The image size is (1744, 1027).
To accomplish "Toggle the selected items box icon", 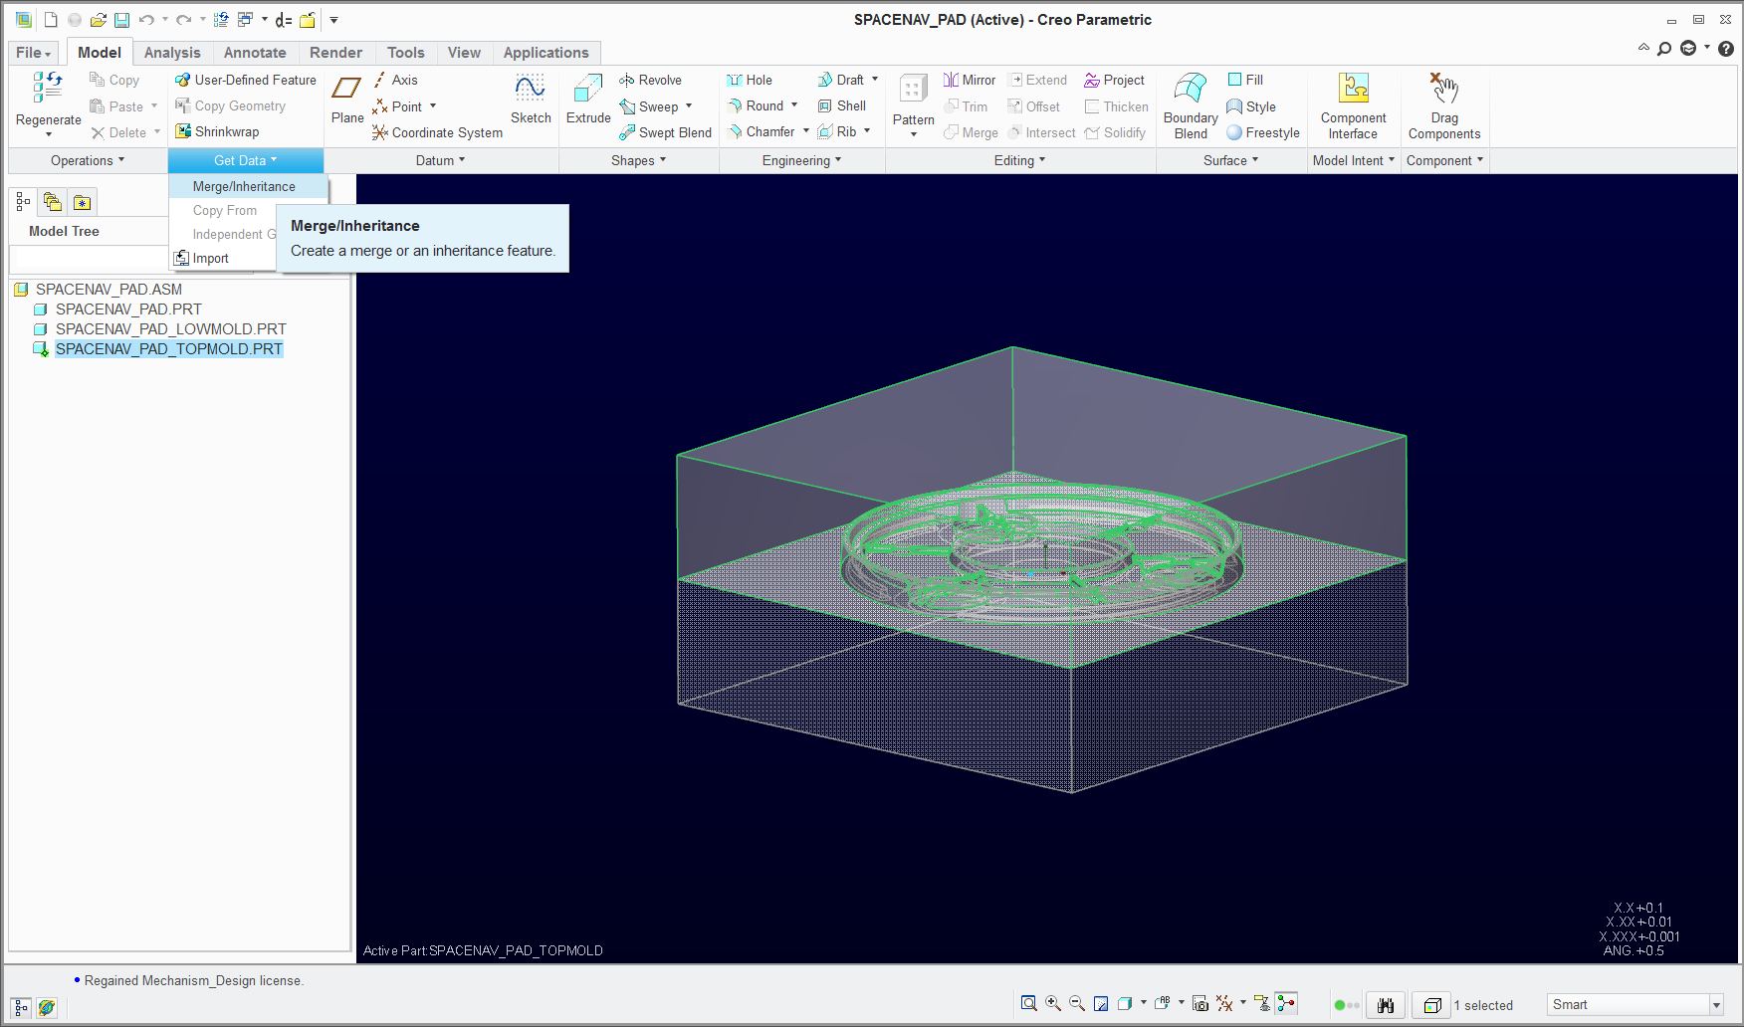I will click(1432, 1005).
